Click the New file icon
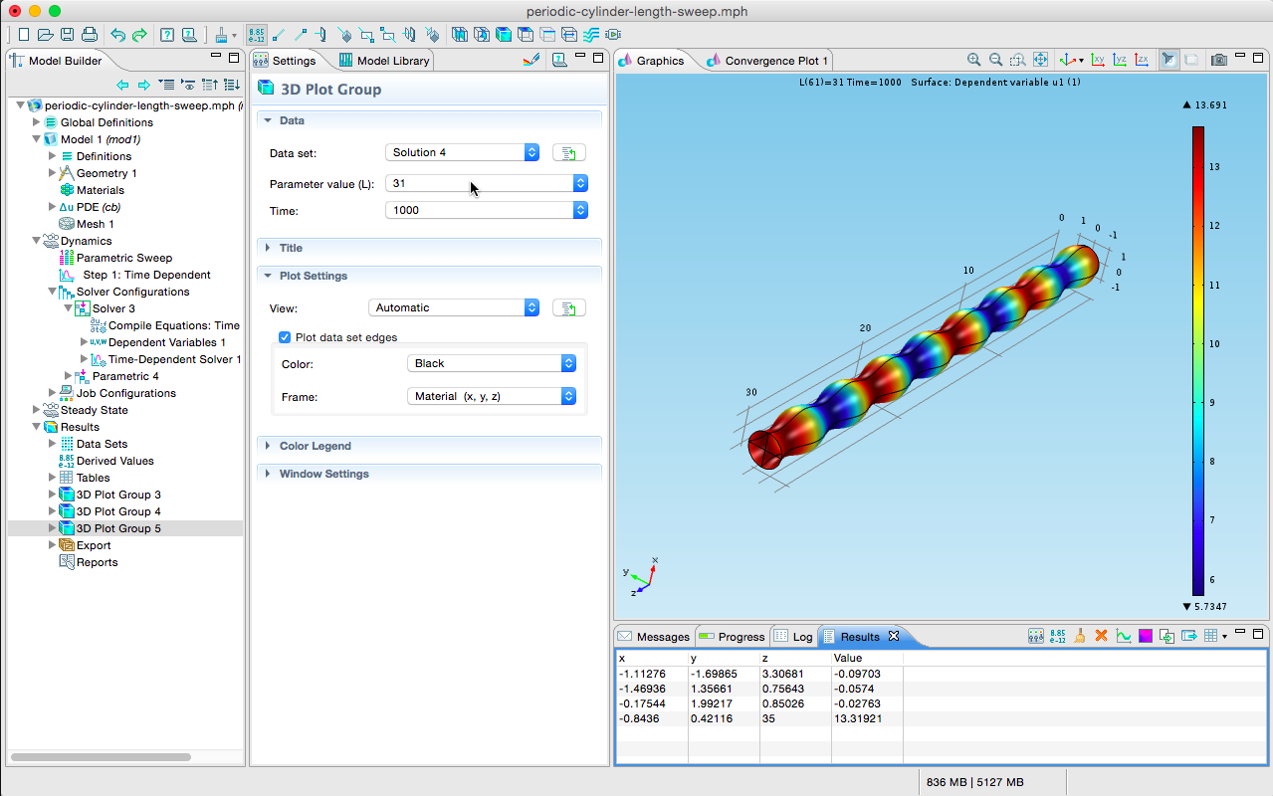Image resolution: width=1273 pixels, height=796 pixels. pyautogui.click(x=23, y=35)
